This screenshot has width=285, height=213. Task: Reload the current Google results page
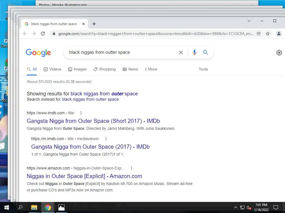pos(43,34)
